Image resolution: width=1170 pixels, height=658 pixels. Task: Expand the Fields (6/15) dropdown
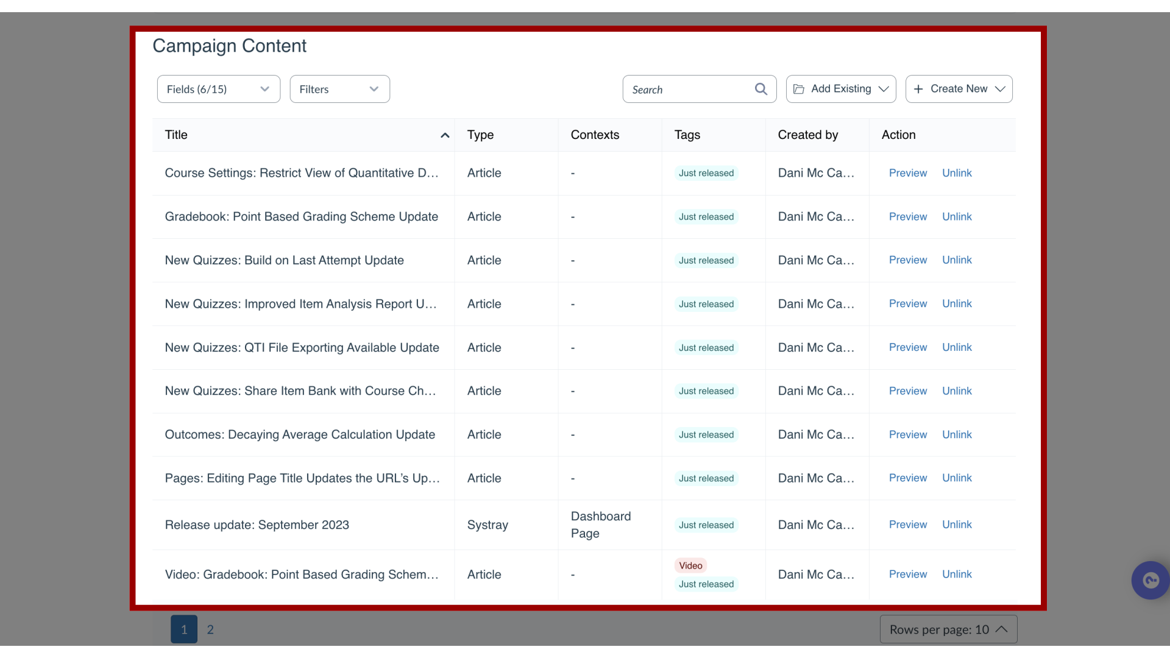[219, 88]
